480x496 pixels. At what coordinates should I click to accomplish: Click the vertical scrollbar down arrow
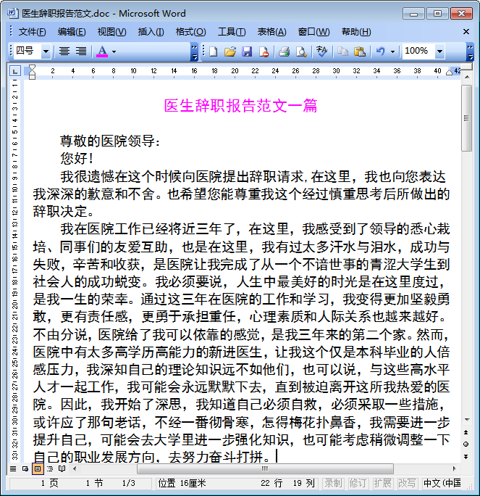click(x=467, y=419)
